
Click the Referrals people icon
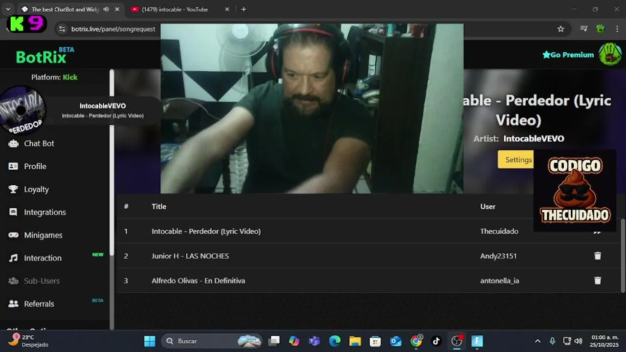tap(14, 304)
